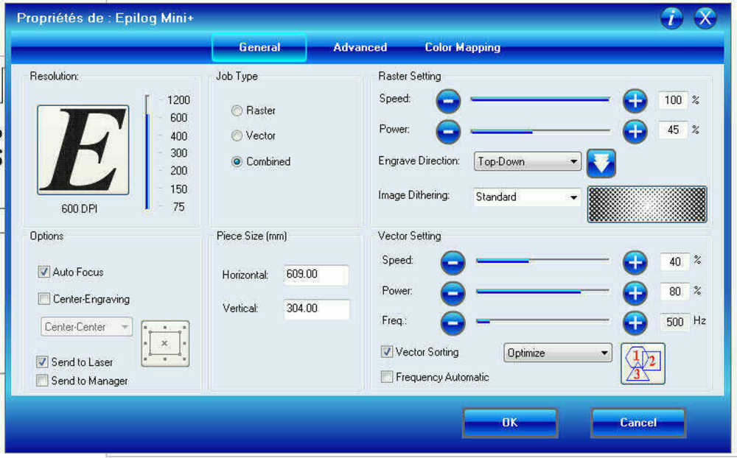
Task: Increase Vector Freq with plus button
Action: (635, 323)
